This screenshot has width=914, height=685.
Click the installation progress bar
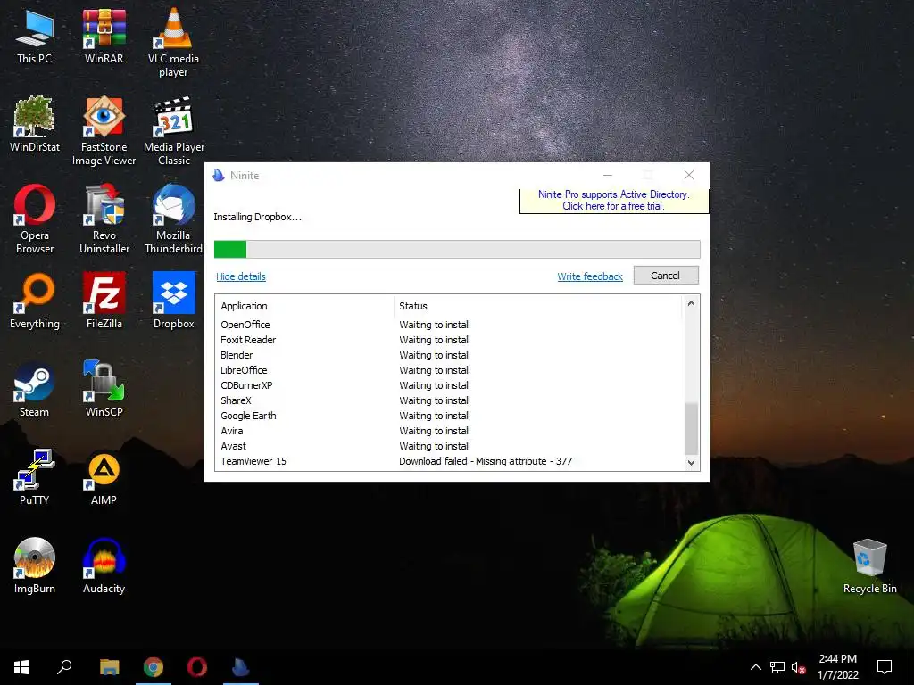[x=457, y=250]
